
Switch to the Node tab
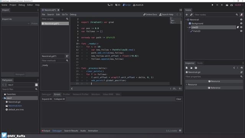click(x=200, y=63)
